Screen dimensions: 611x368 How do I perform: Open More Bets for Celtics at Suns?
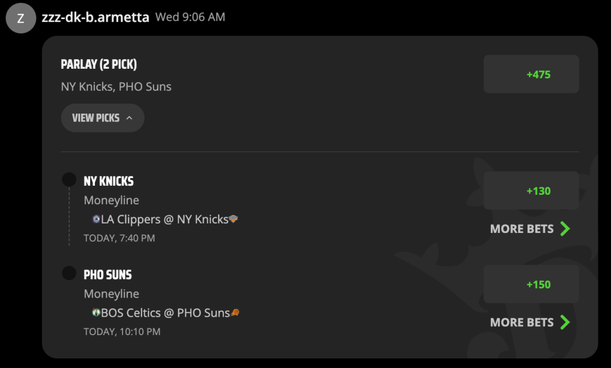pyautogui.click(x=530, y=322)
